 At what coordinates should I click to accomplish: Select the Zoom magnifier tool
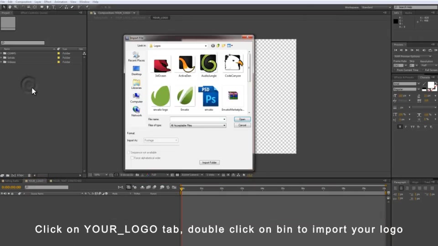[x=16, y=7]
